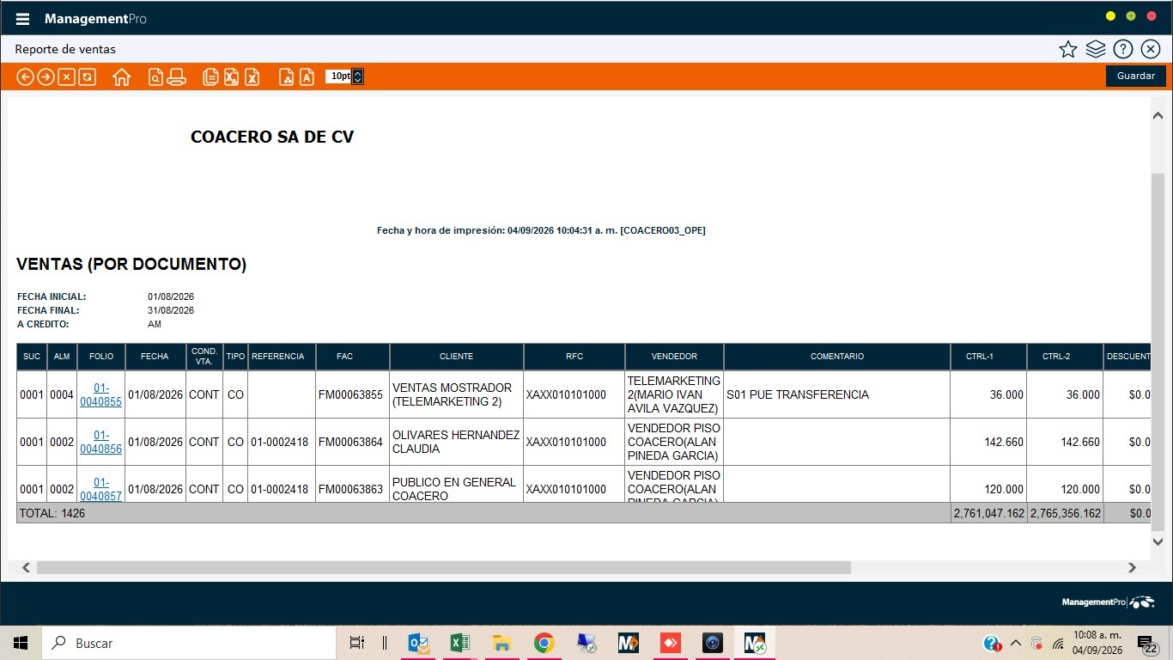Click the printer icon to print report
This screenshot has width=1173, height=660.
[176, 77]
